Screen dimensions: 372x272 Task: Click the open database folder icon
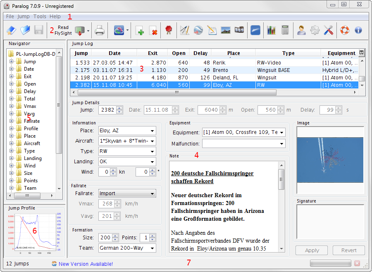pyautogui.click(x=25, y=30)
